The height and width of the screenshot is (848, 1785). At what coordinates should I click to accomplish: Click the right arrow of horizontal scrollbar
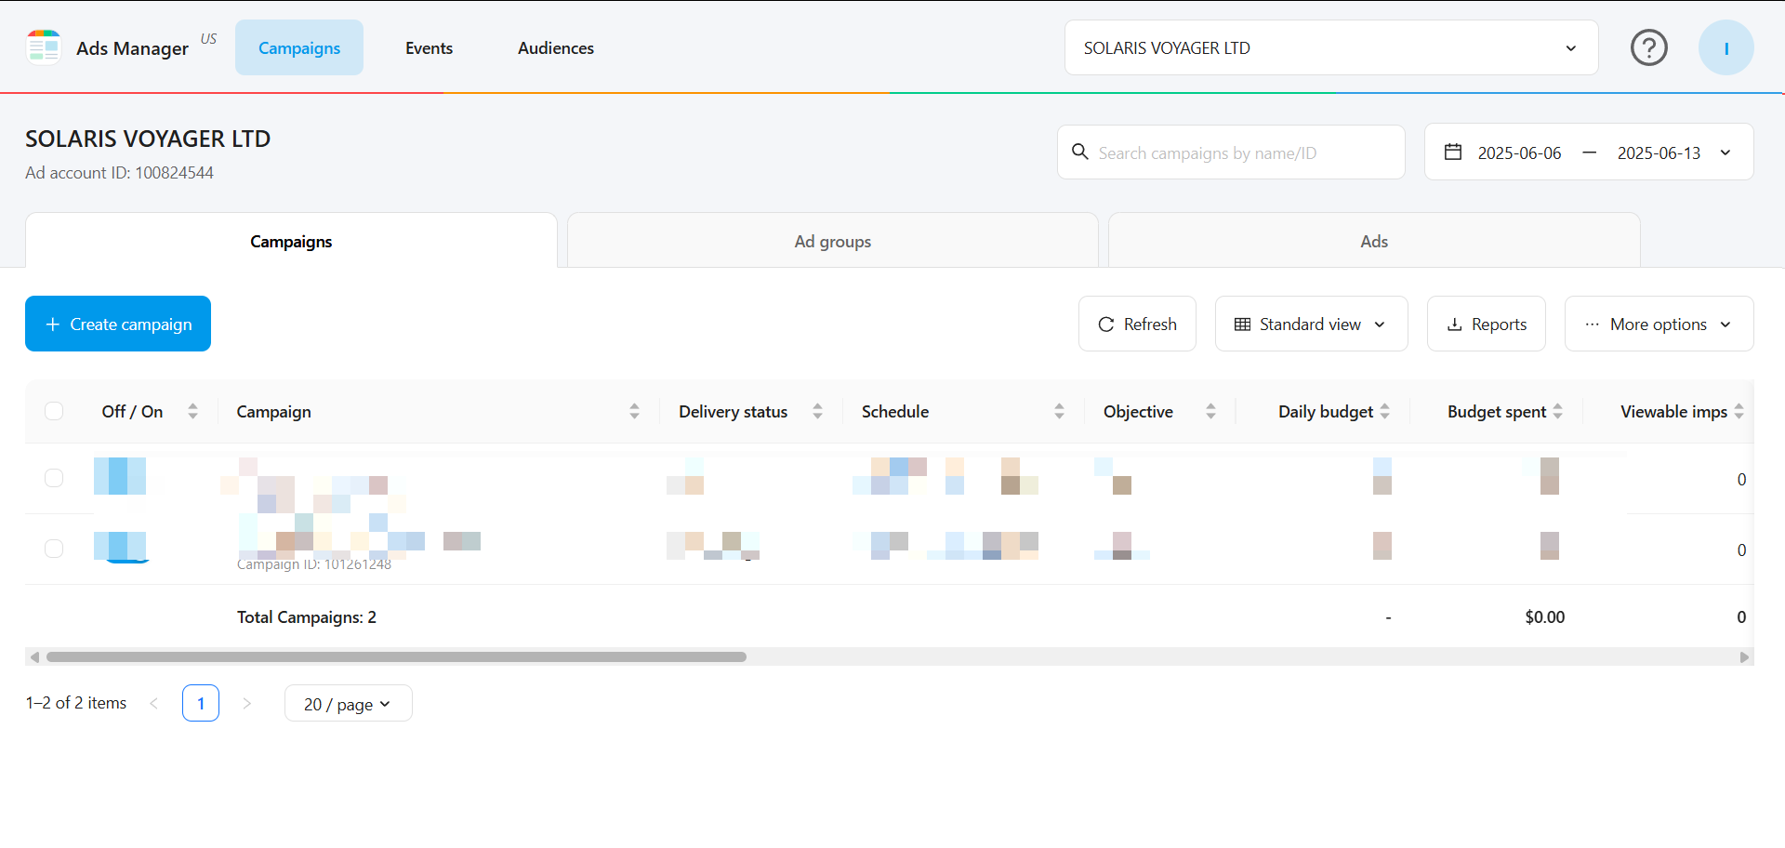(x=1744, y=656)
